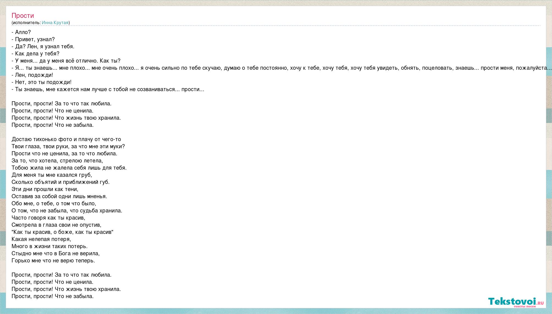This screenshot has width=552, height=314.
Task: Open the Инна Крутая performer link
Action: tap(55, 23)
